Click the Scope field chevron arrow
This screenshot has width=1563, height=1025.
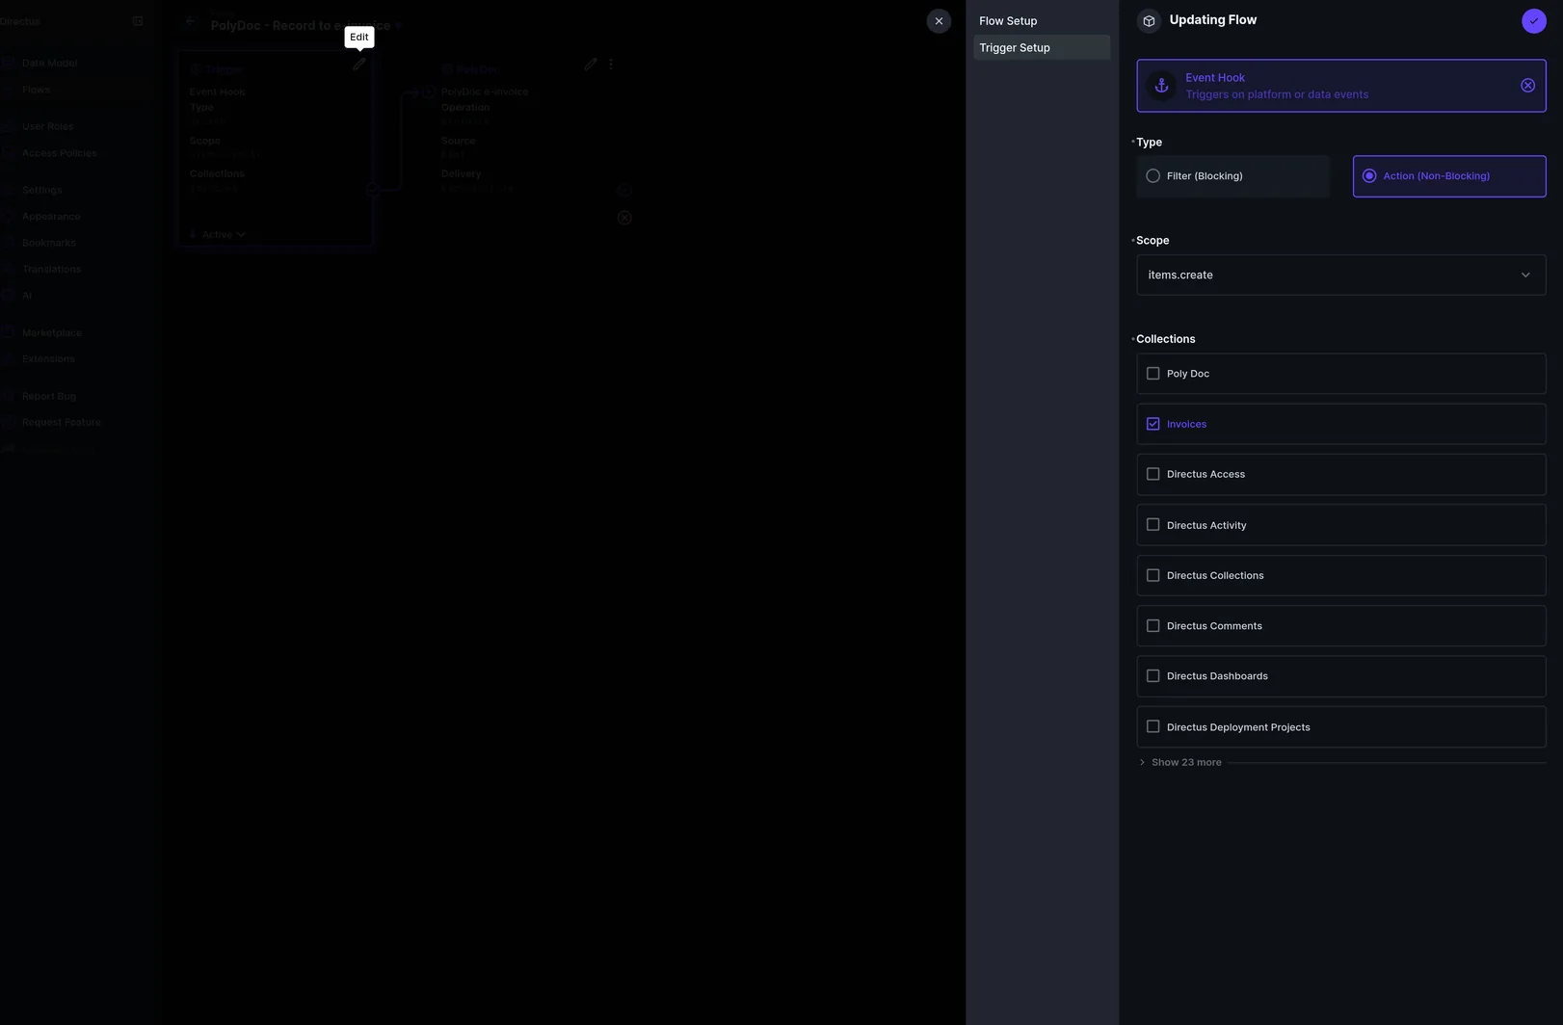tap(1525, 276)
